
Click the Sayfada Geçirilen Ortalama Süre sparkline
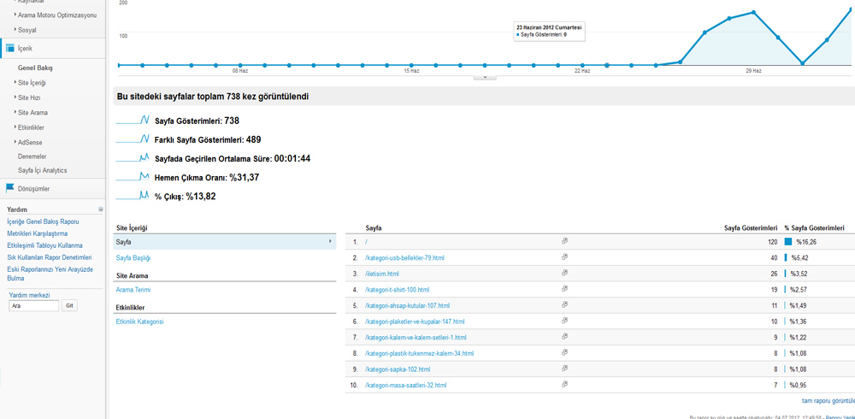[x=133, y=158]
